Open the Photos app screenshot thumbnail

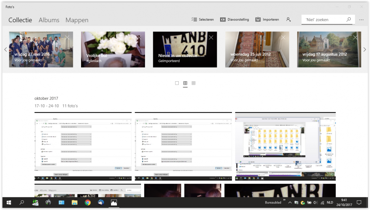pyautogui.click(x=88, y=190)
